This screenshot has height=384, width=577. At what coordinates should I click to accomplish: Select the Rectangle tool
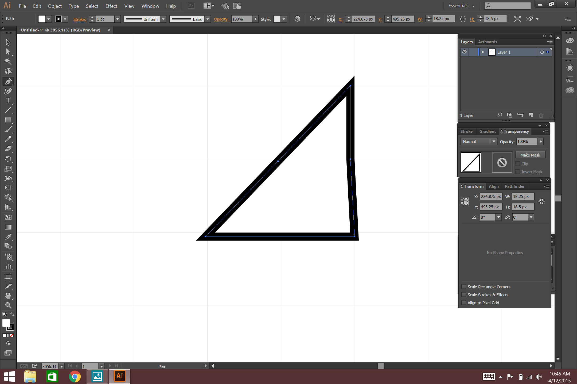(x=8, y=120)
